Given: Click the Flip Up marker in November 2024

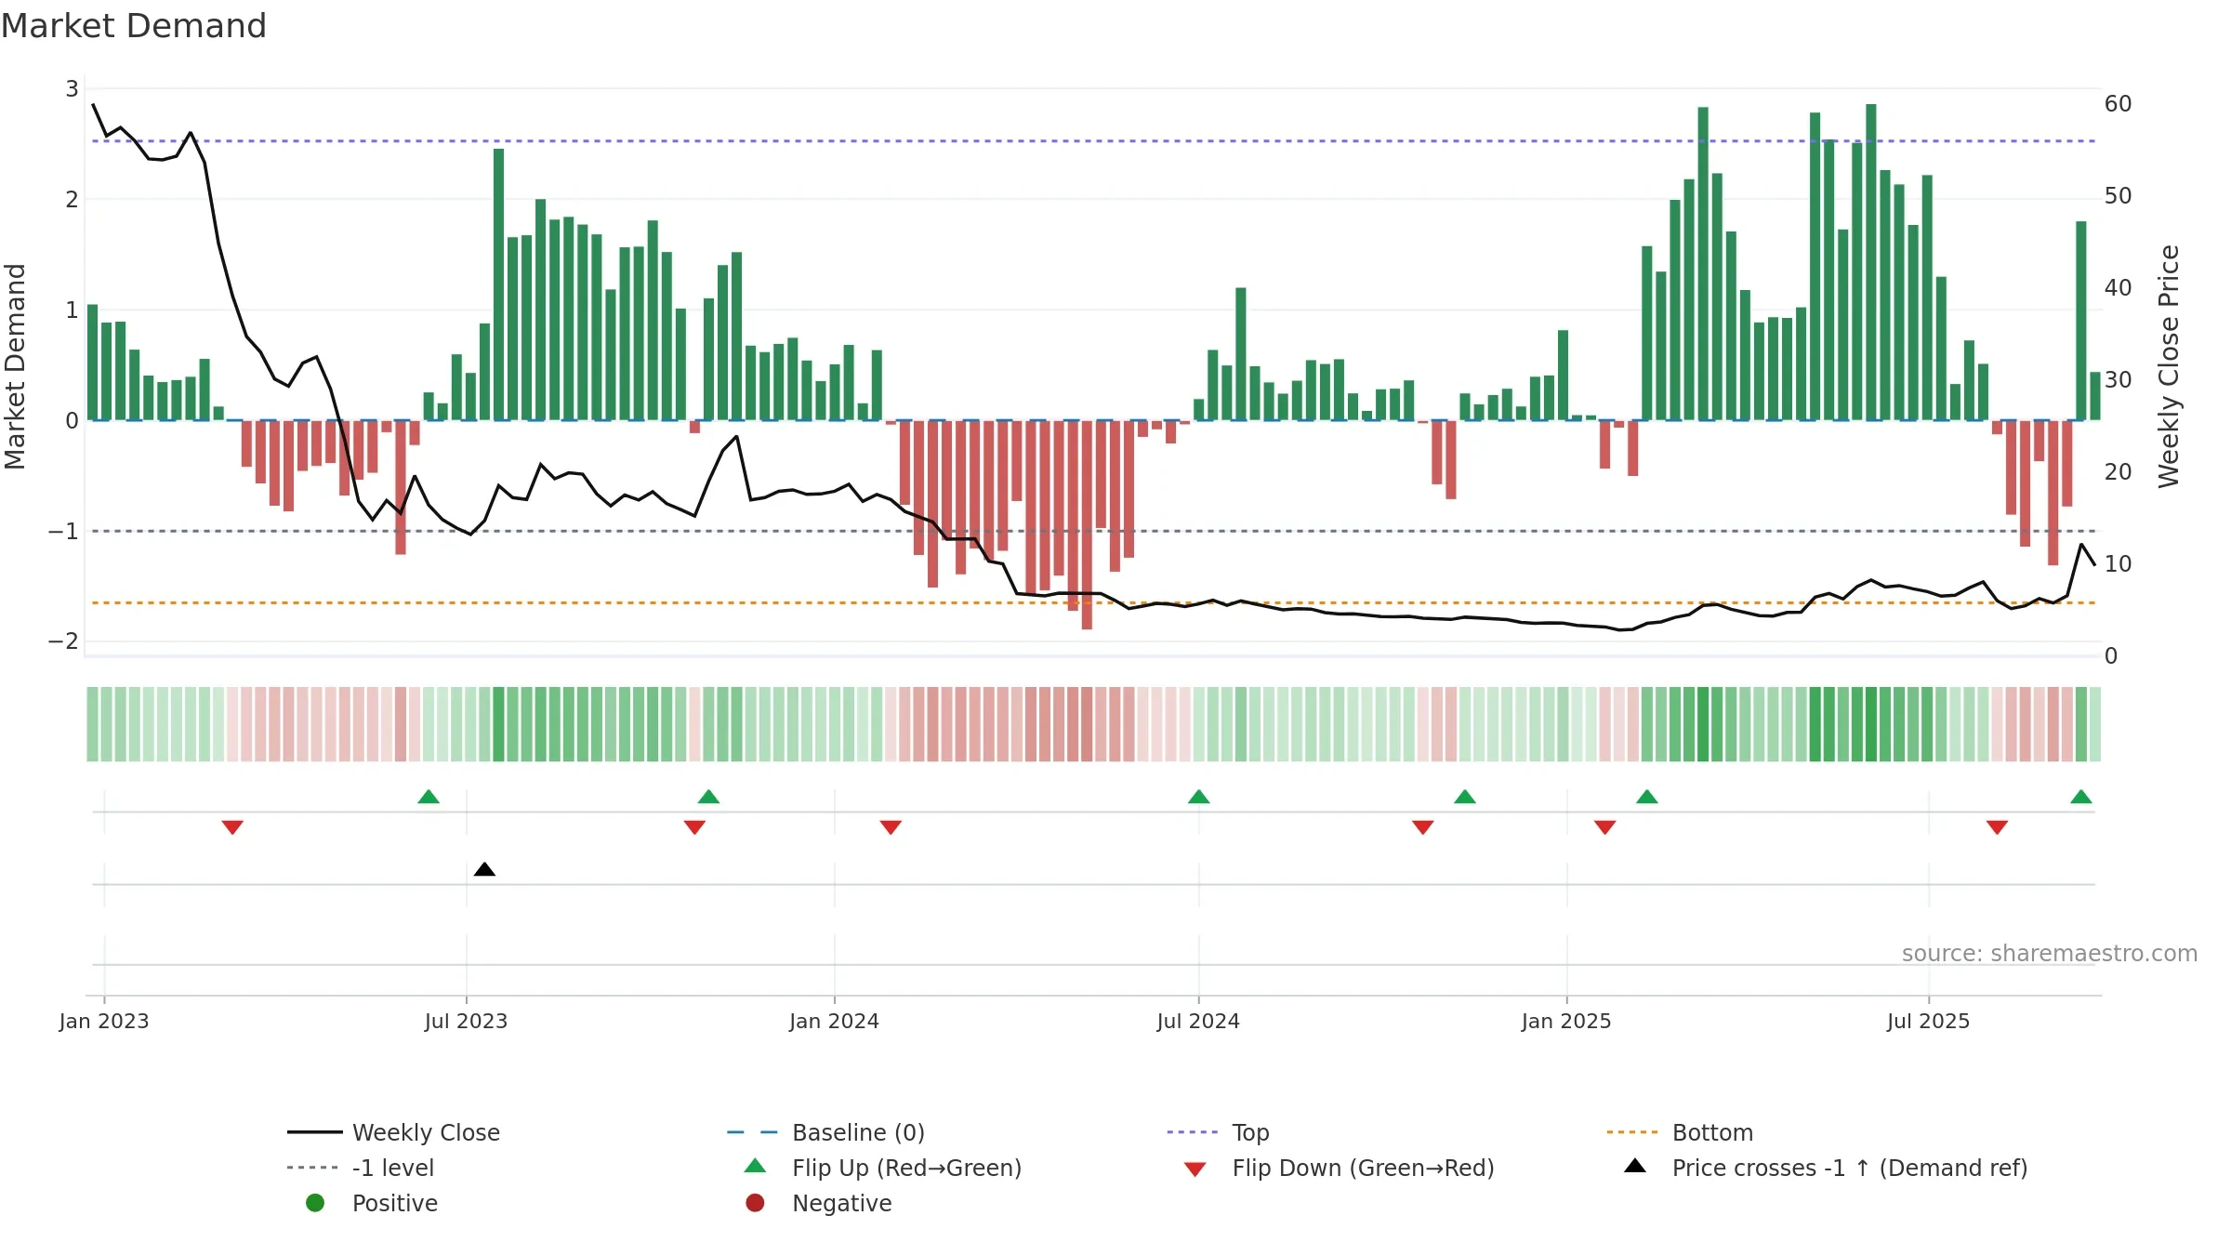Looking at the screenshot, I should [1465, 797].
